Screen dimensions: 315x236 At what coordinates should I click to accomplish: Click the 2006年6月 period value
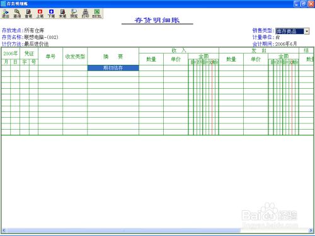pyautogui.click(x=286, y=44)
